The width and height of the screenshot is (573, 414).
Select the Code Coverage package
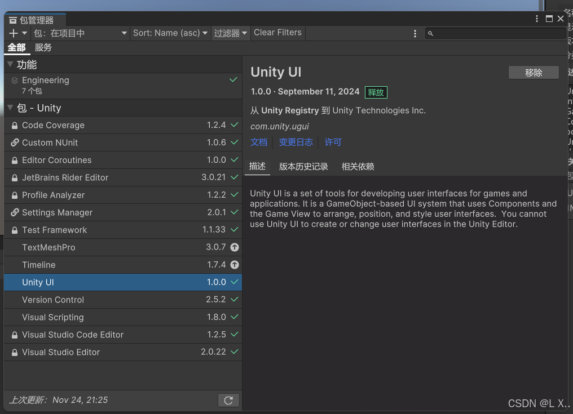[123, 125]
